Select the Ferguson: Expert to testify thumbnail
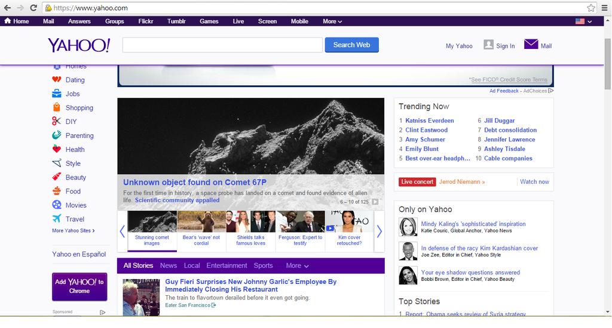This screenshot has width=612, height=328. 300,231
